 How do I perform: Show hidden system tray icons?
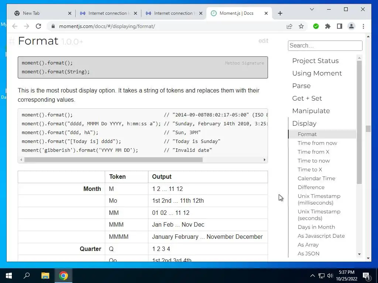pos(312,276)
